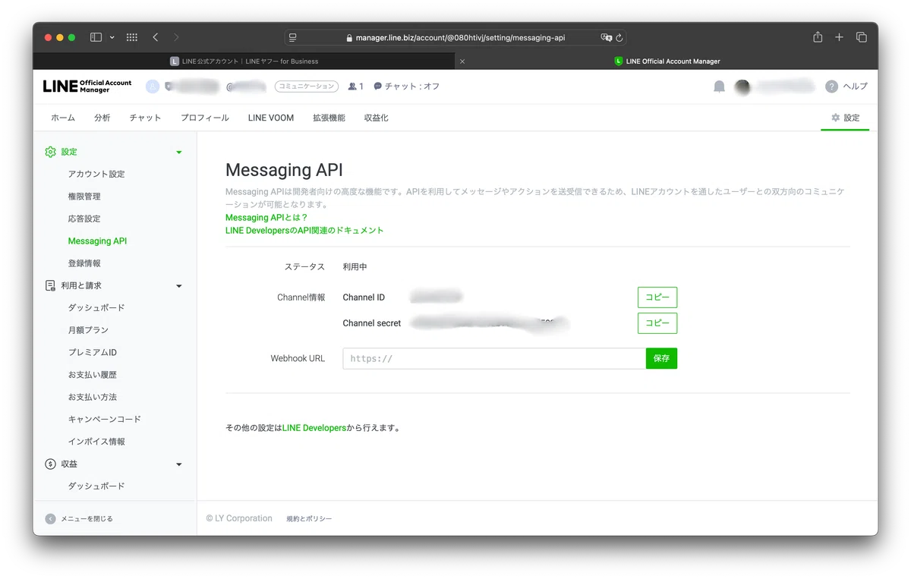
Task: Click the コミュニケーション badge
Action: pyautogui.click(x=307, y=87)
